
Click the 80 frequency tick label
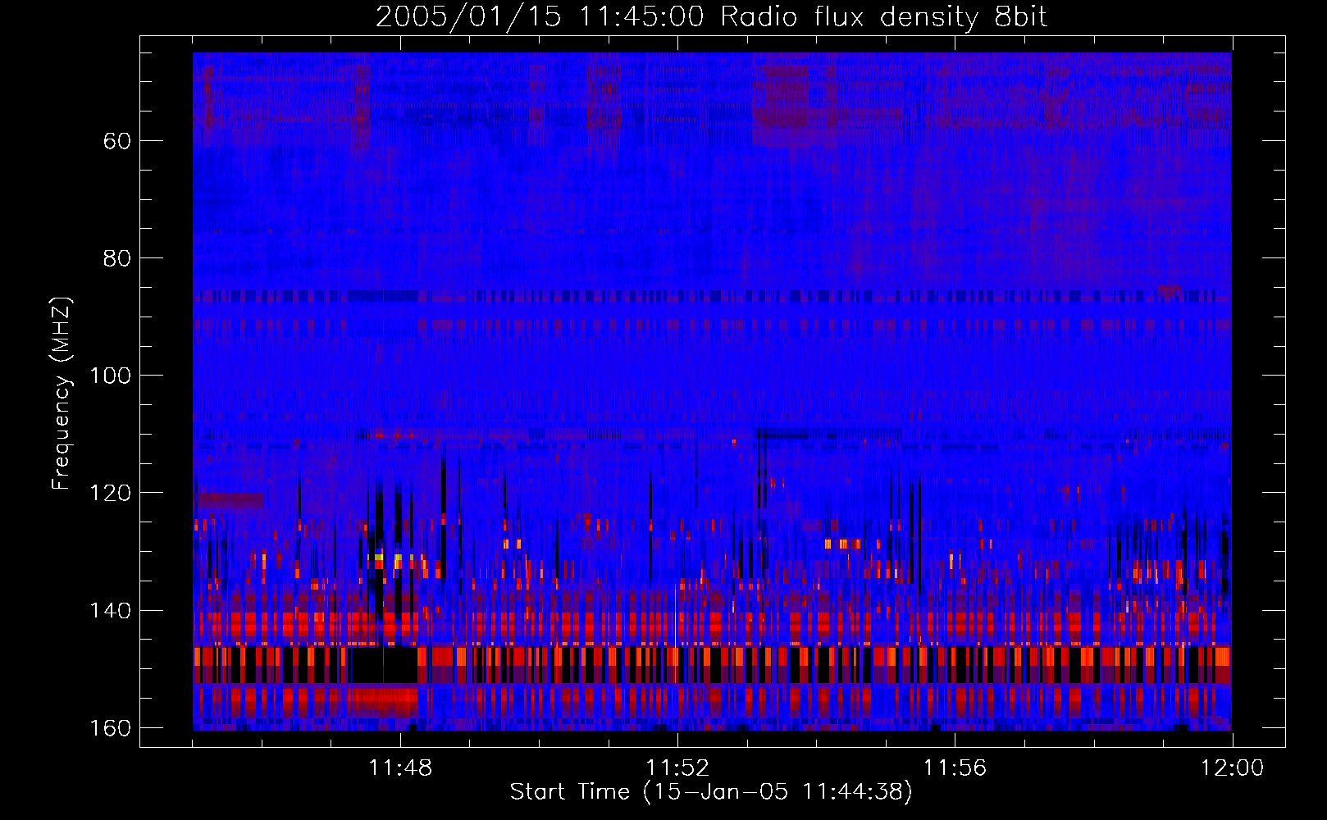tap(117, 258)
